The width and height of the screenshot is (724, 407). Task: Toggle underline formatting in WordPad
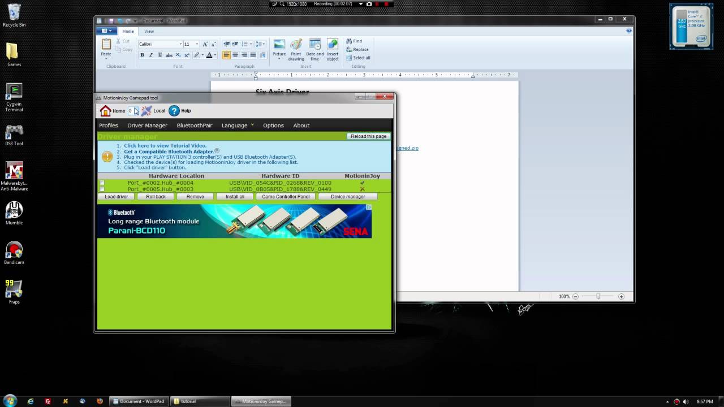(160, 55)
